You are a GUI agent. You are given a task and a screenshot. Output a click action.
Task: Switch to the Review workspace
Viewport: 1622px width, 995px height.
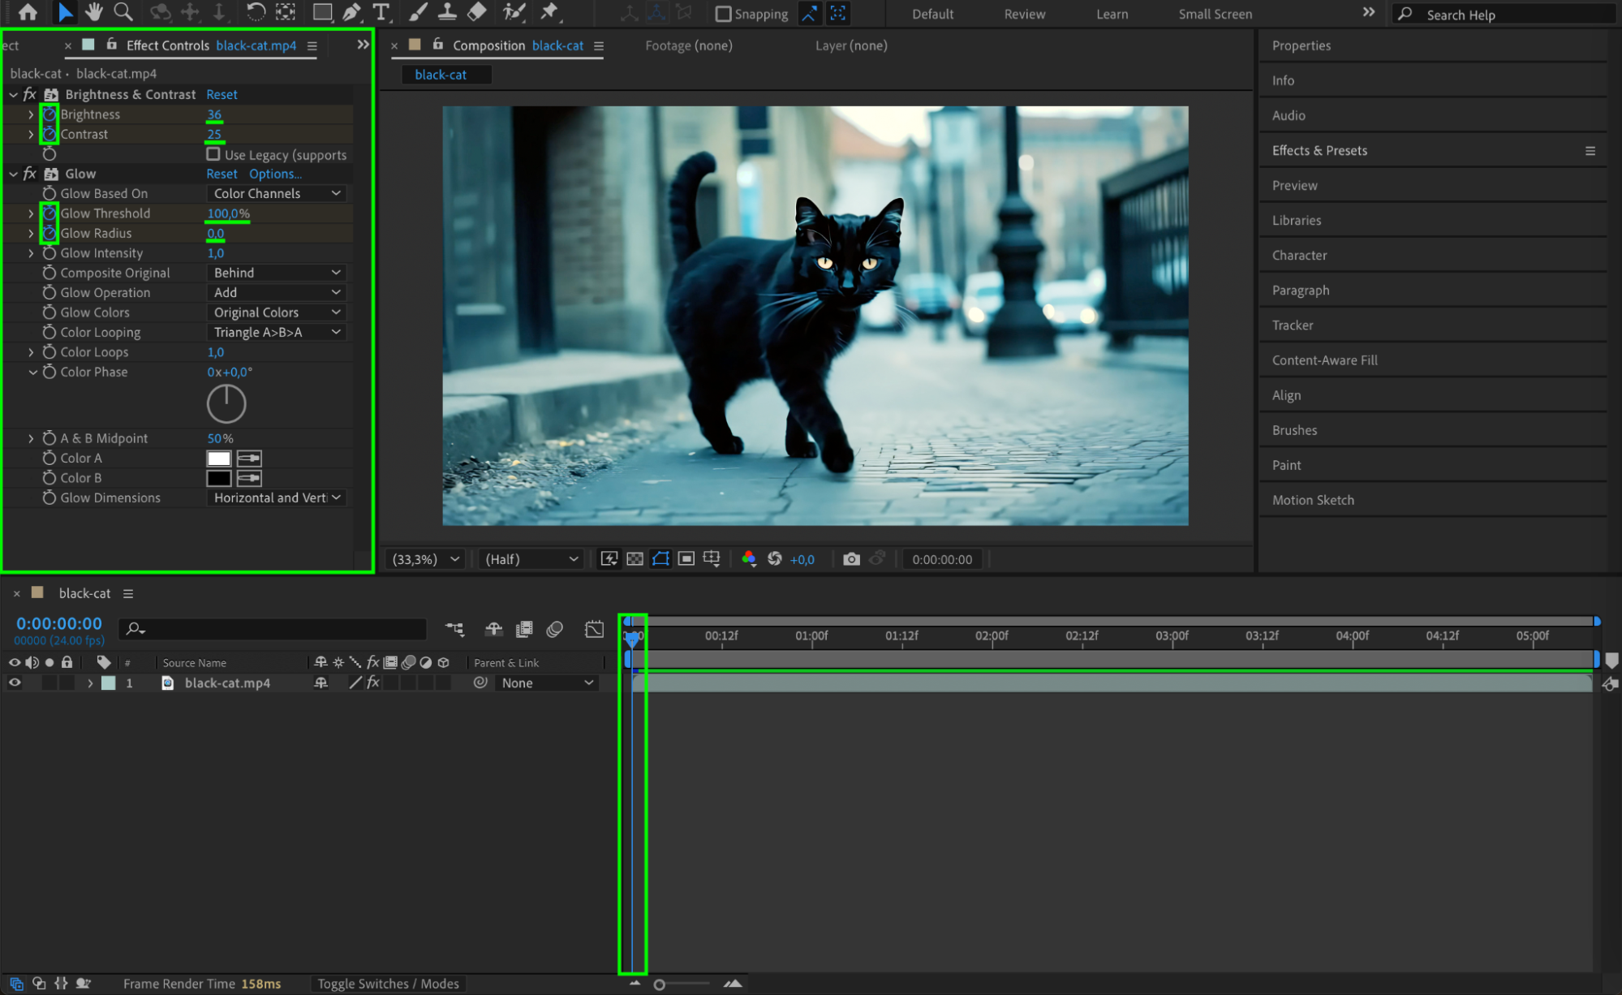(1024, 14)
